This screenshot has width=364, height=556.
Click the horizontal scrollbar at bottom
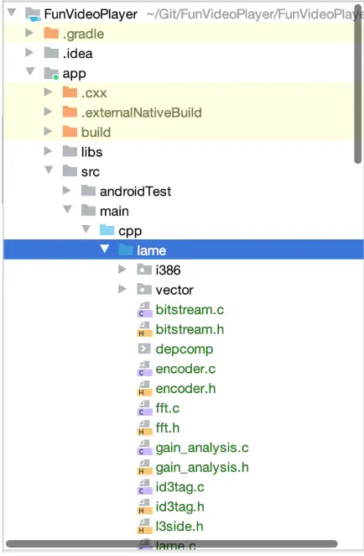pyautogui.click(x=172, y=544)
